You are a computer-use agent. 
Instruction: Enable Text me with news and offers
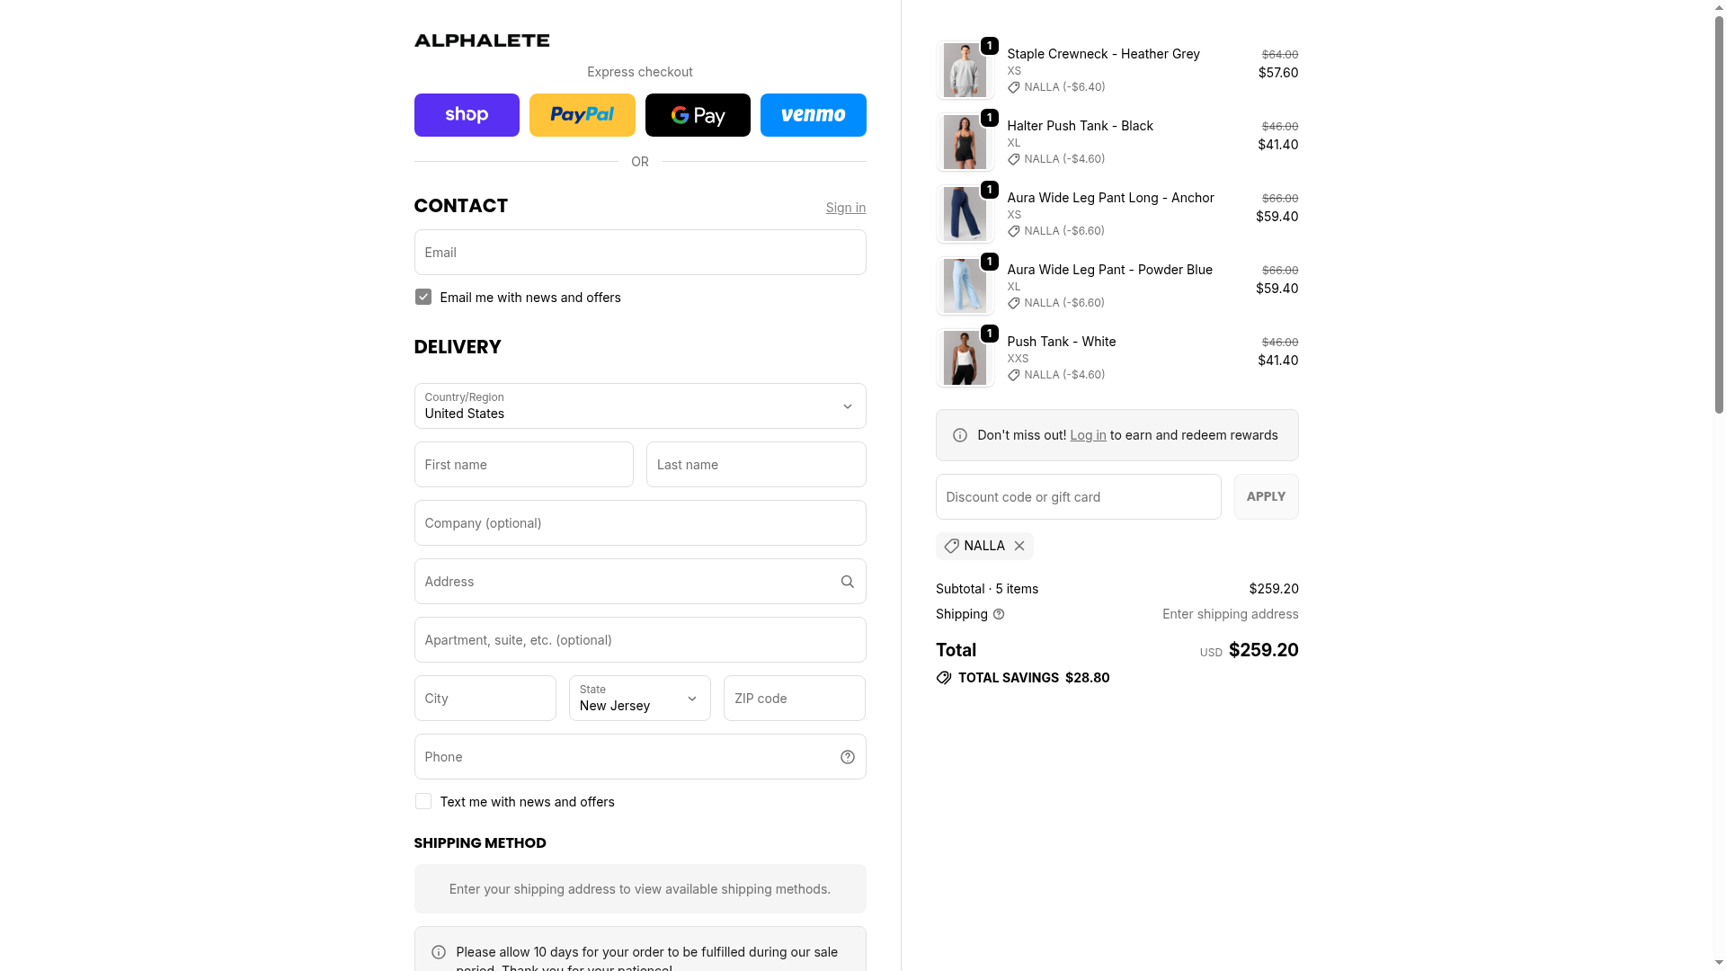coord(423,802)
